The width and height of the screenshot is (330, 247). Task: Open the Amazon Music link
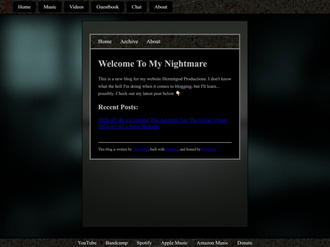click(x=212, y=243)
